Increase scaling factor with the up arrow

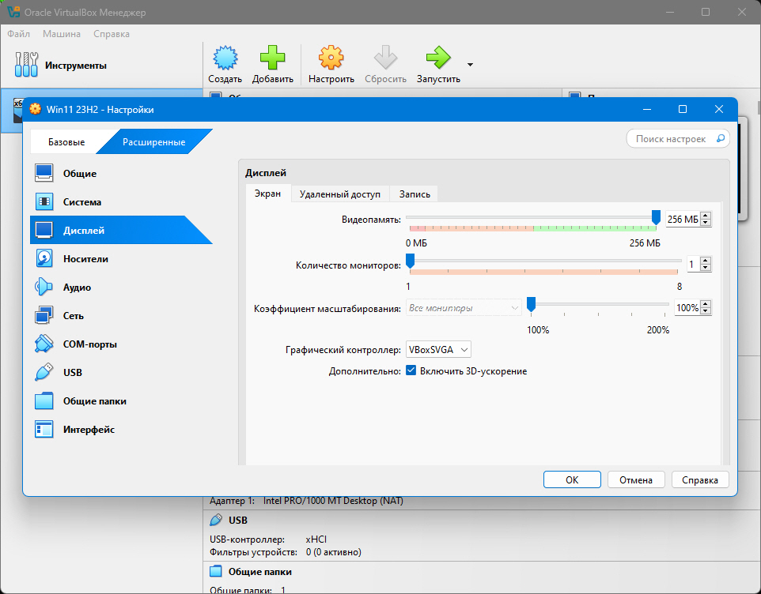tap(706, 304)
